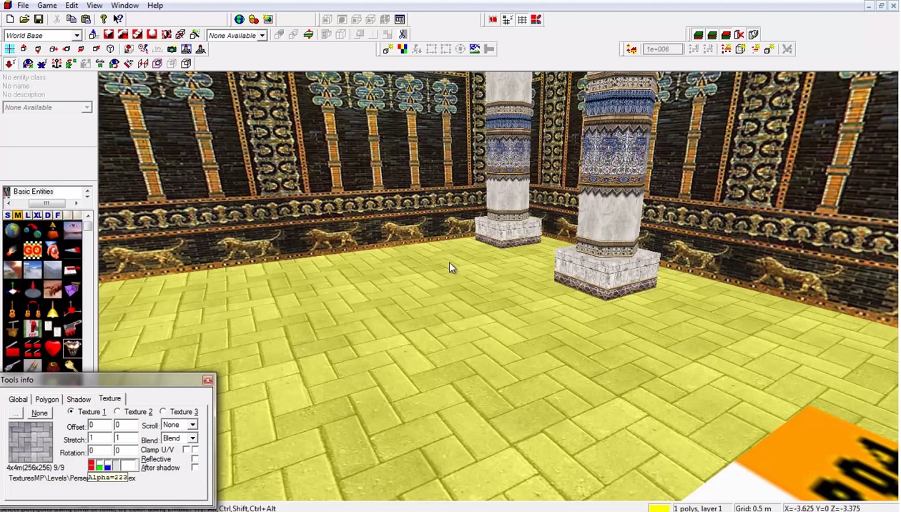The width and height of the screenshot is (901, 512).
Task: Click the green color channel swatch
Action: [x=99, y=466]
